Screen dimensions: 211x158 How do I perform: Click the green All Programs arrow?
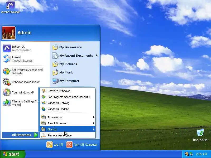pos(36,135)
